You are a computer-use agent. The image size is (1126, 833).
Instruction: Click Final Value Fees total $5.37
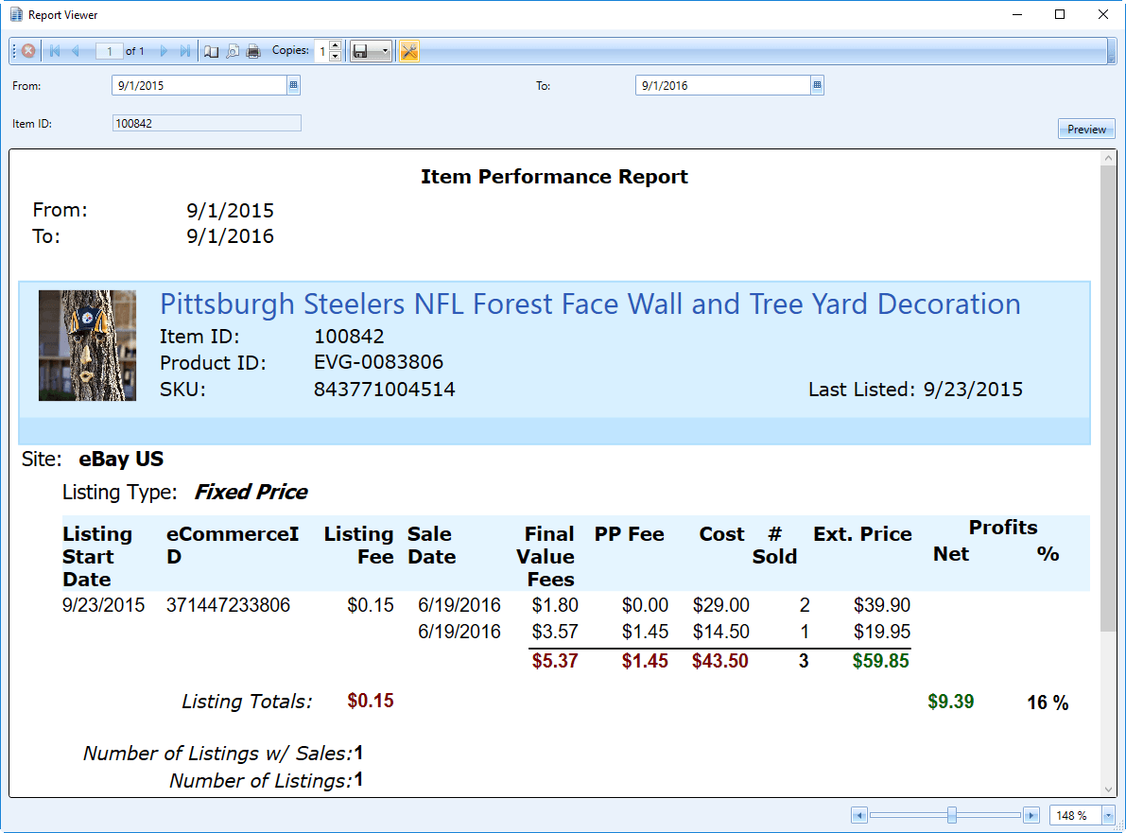point(555,661)
